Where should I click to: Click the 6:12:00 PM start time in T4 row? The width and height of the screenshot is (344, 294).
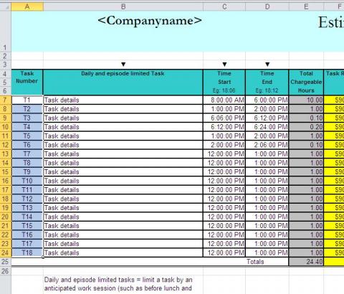point(224,127)
